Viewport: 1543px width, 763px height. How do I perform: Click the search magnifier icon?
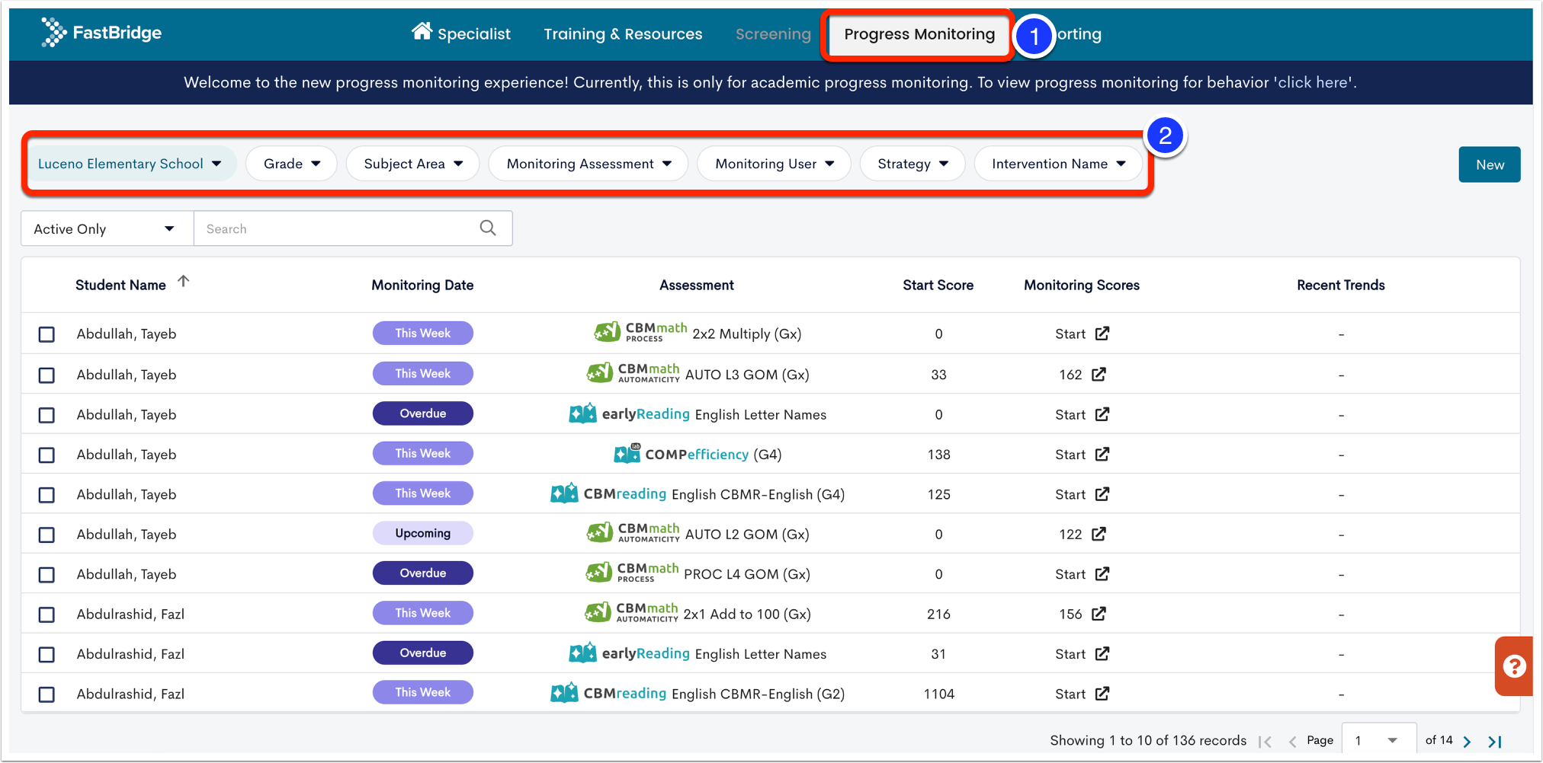[488, 228]
